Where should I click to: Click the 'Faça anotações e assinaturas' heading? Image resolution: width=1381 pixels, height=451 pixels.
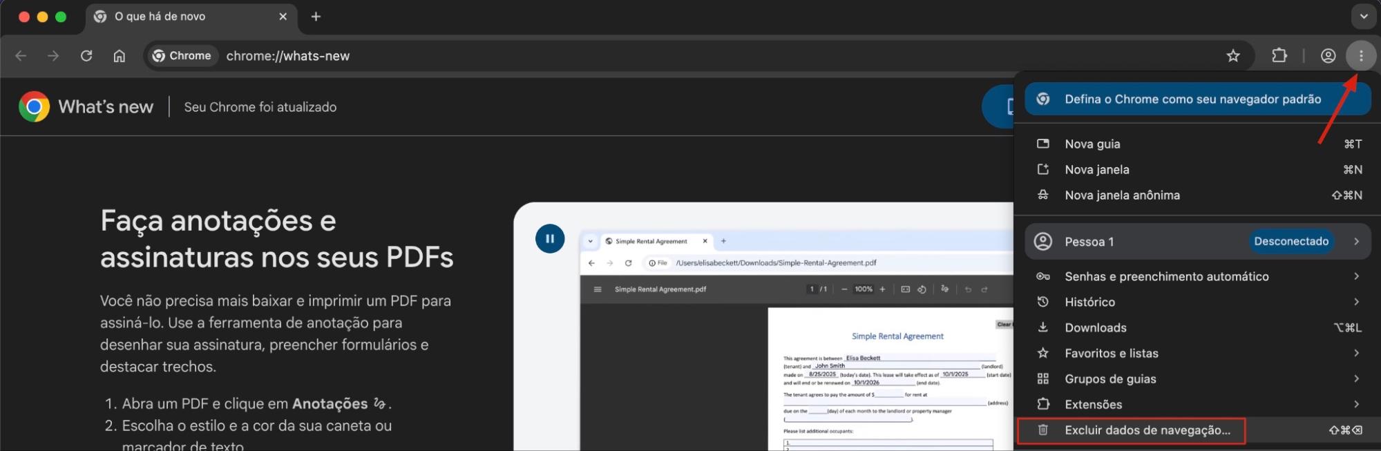[277, 239]
